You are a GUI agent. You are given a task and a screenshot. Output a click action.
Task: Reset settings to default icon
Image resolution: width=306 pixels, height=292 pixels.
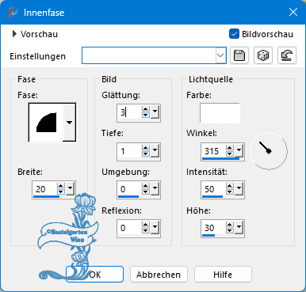point(287,55)
